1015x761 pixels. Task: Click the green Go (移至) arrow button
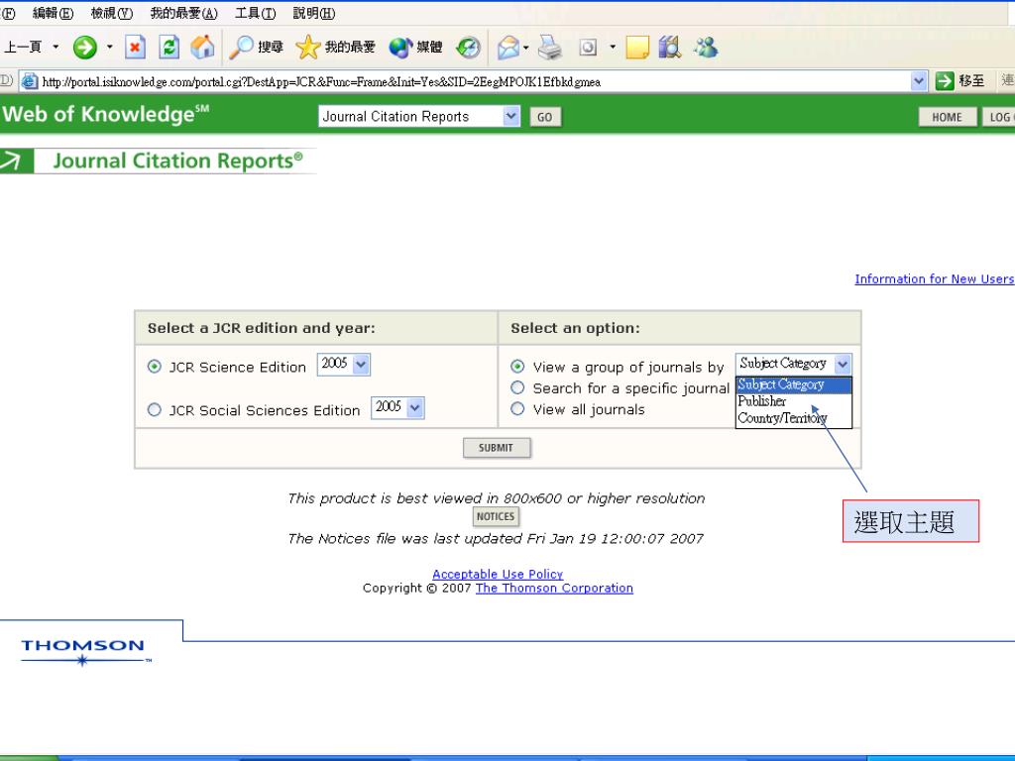pos(945,81)
